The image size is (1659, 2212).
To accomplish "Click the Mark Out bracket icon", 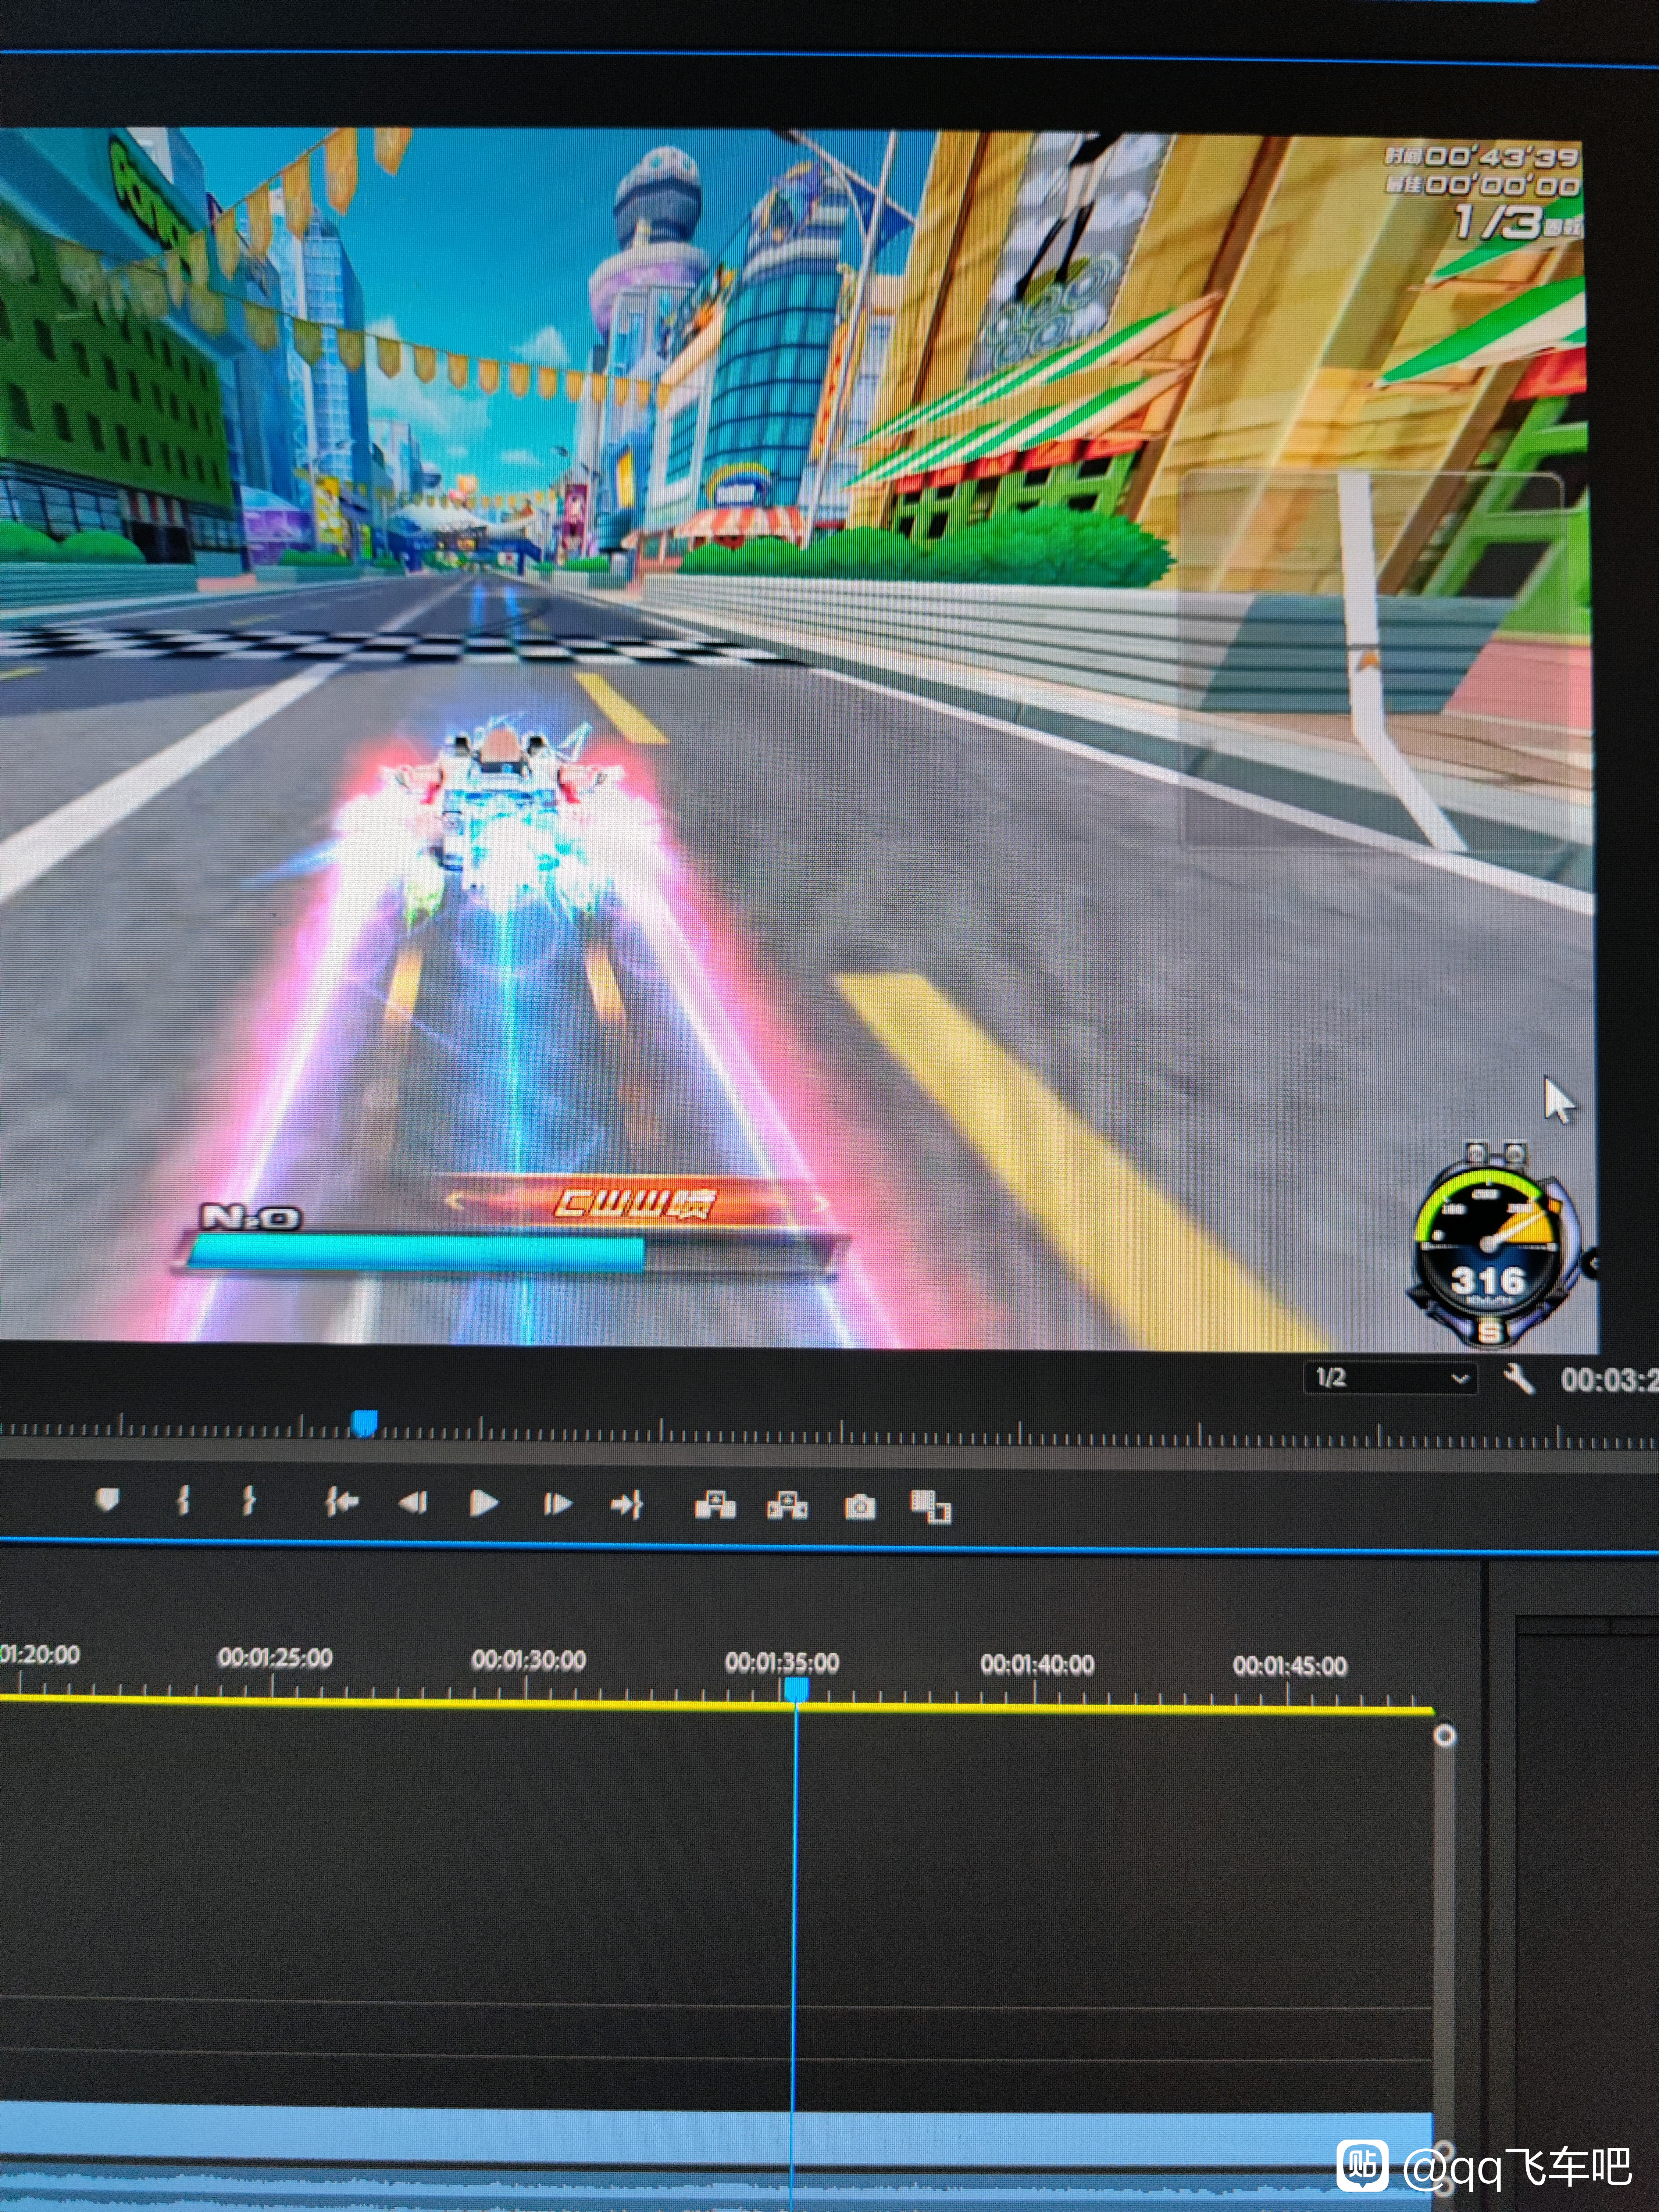I will pos(249,1500).
